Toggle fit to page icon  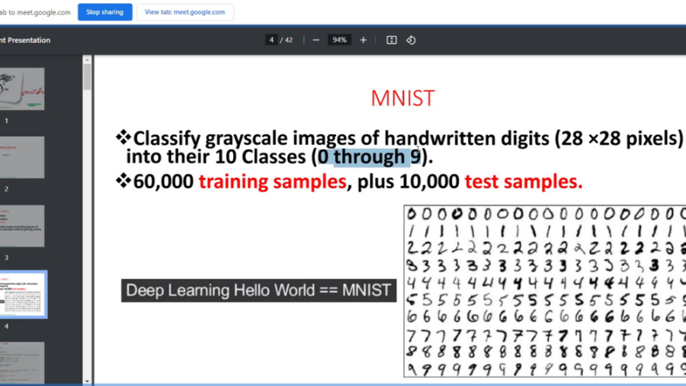click(392, 40)
